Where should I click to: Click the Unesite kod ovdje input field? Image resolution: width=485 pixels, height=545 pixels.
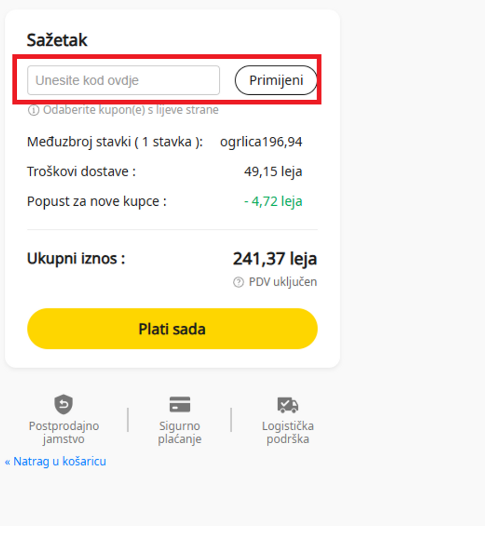coord(123,80)
